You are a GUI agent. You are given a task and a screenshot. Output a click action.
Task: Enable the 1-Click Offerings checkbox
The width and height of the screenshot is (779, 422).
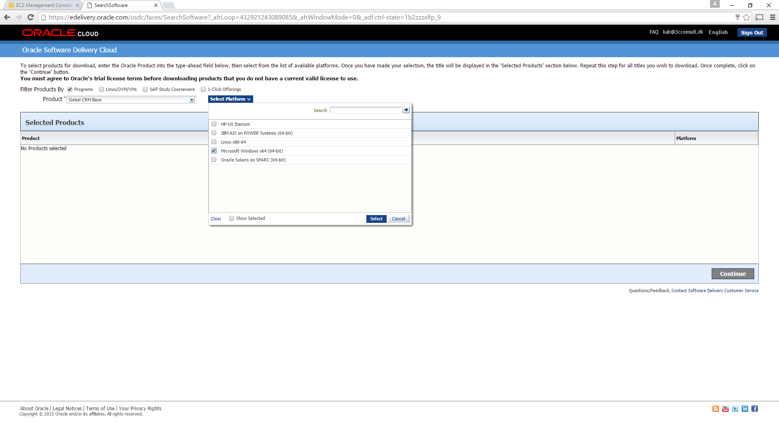coord(203,89)
